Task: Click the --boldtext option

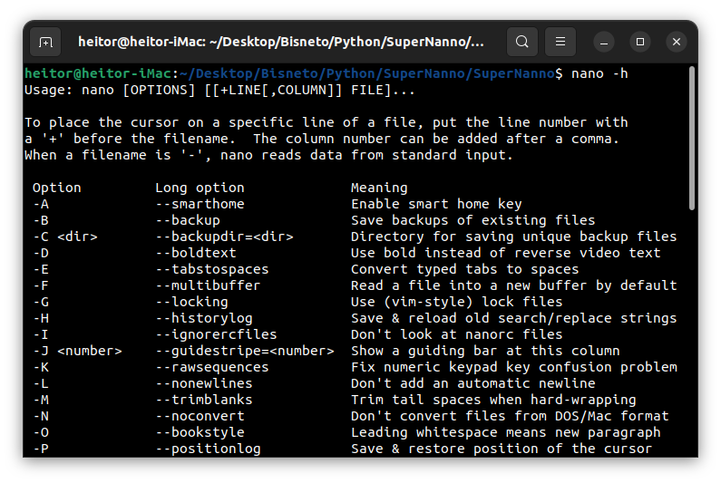Action: click(196, 253)
